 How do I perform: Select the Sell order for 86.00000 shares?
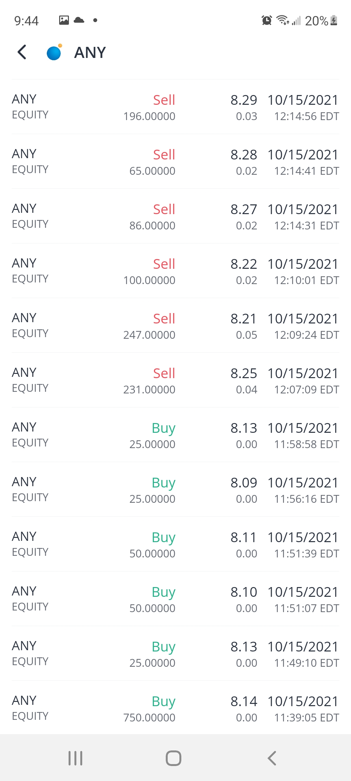coord(175,216)
